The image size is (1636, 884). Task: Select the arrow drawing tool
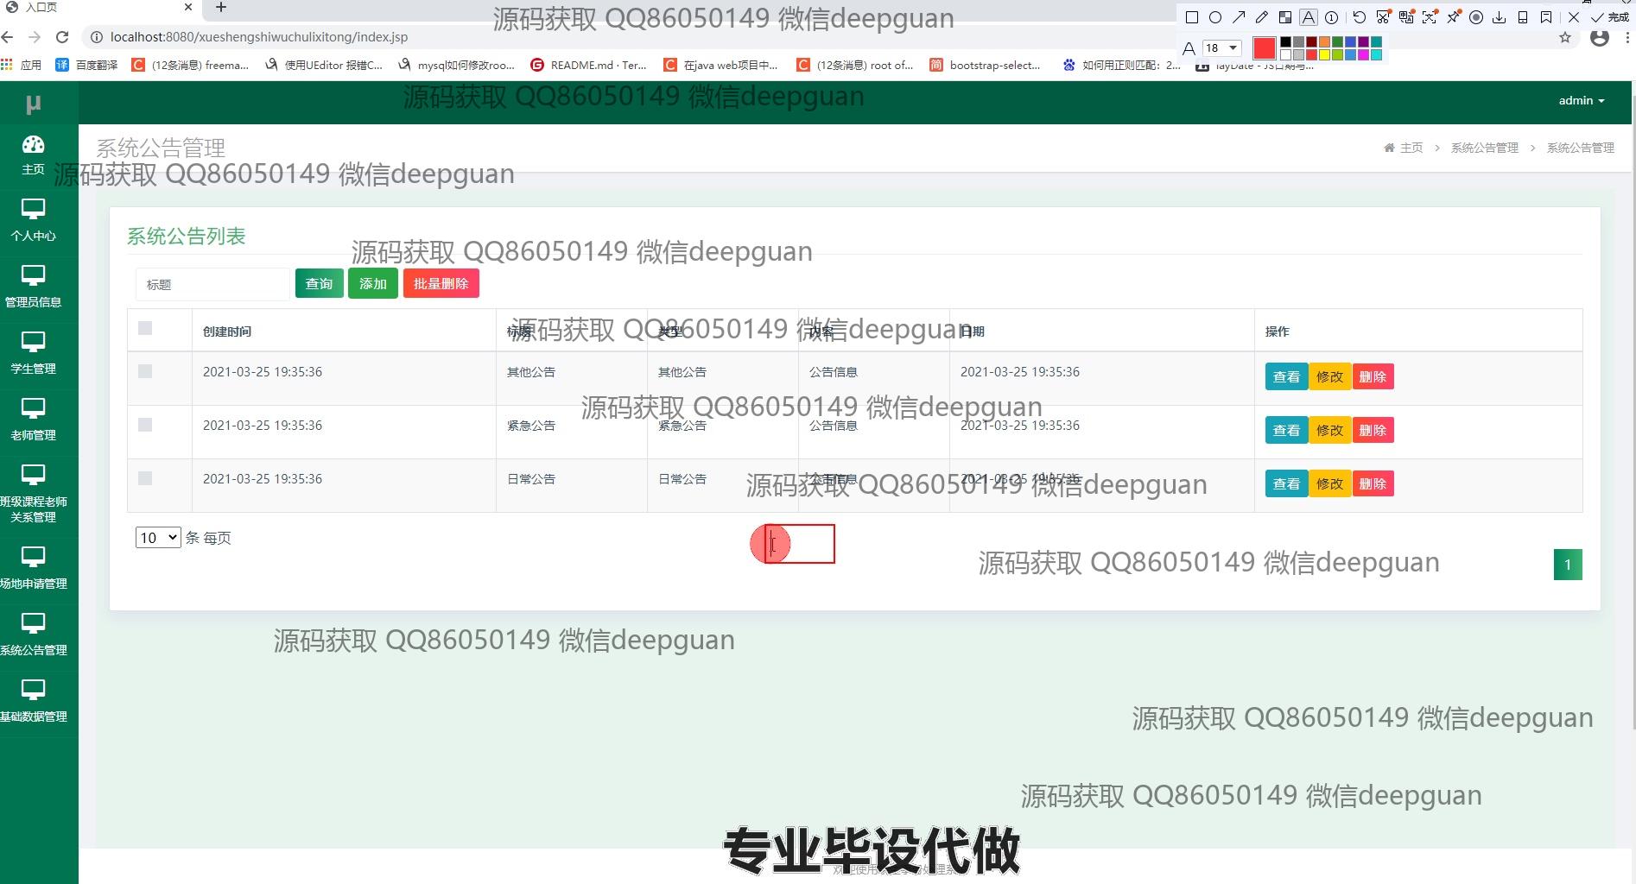click(x=1239, y=17)
